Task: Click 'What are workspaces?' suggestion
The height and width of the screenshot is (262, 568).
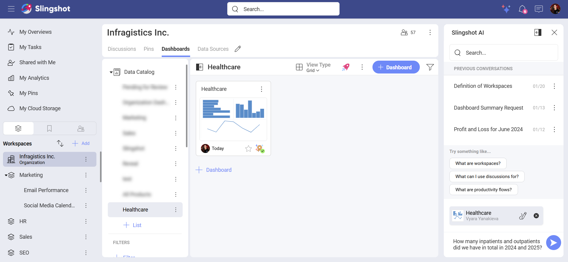Action: point(478,163)
